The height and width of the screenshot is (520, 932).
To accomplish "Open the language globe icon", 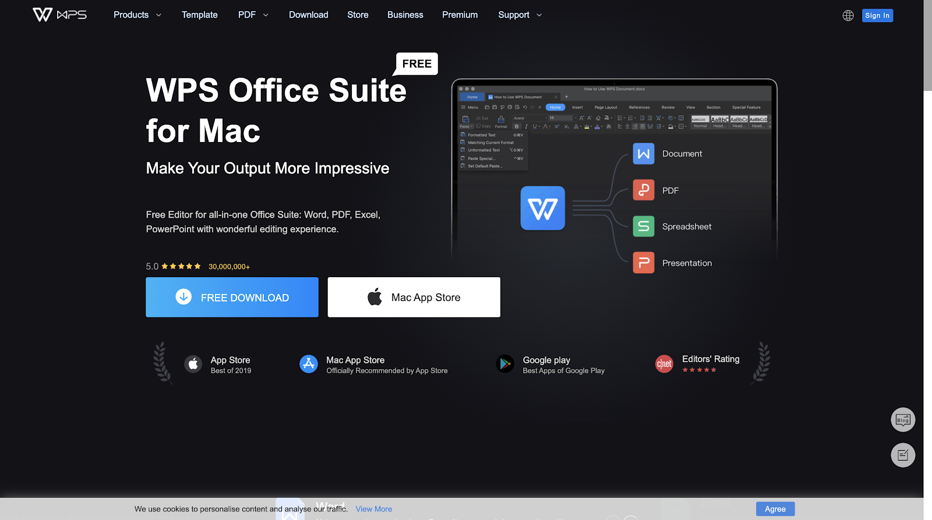I will coord(848,16).
